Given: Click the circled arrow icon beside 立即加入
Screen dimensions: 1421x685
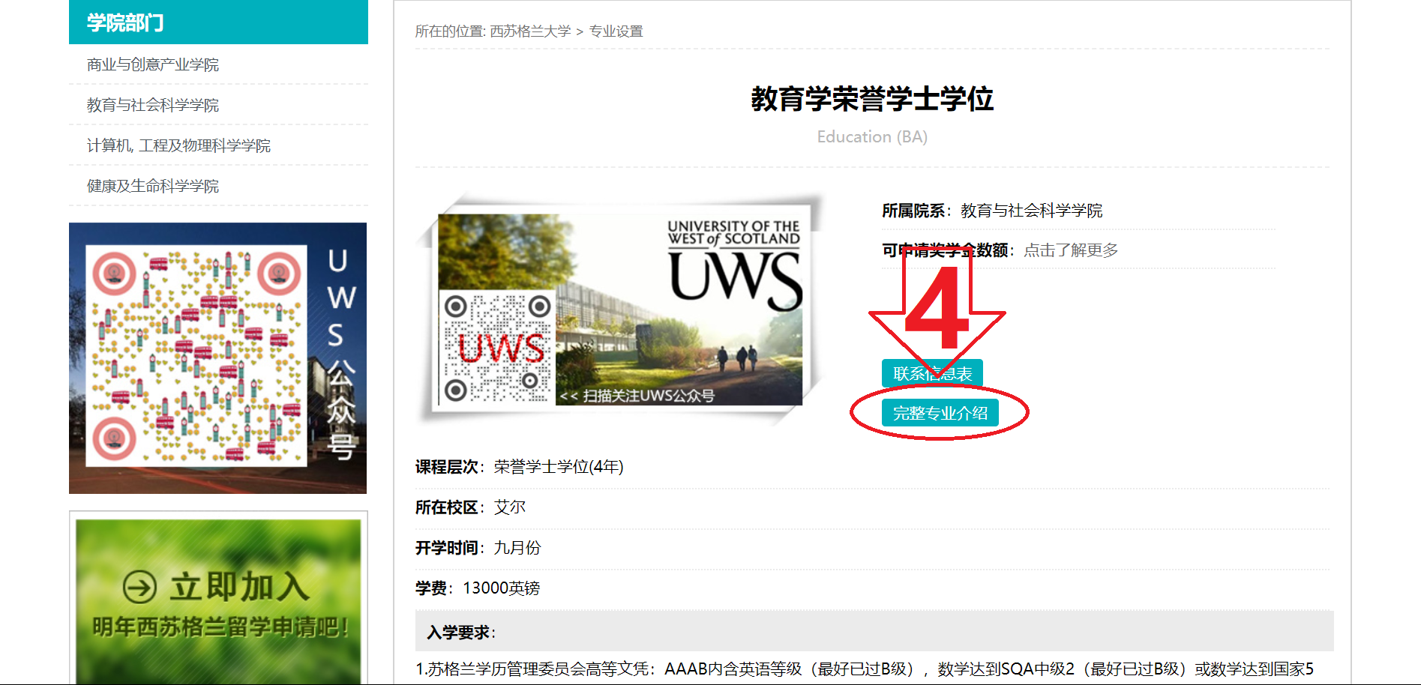Looking at the screenshot, I should click(x=139, y=587).
